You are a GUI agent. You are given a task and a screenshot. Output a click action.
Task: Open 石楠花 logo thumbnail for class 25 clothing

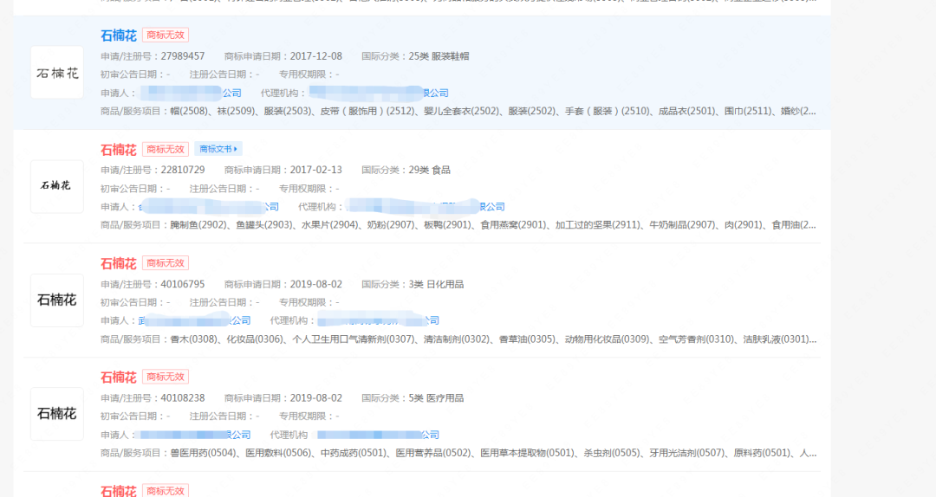pyautogui.click(x=57, y=73)
